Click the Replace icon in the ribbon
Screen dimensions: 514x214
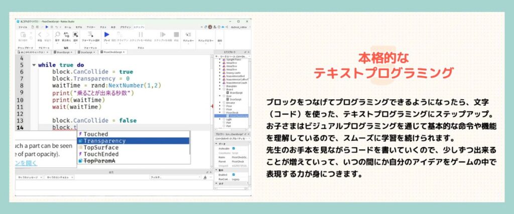(66, 35)
